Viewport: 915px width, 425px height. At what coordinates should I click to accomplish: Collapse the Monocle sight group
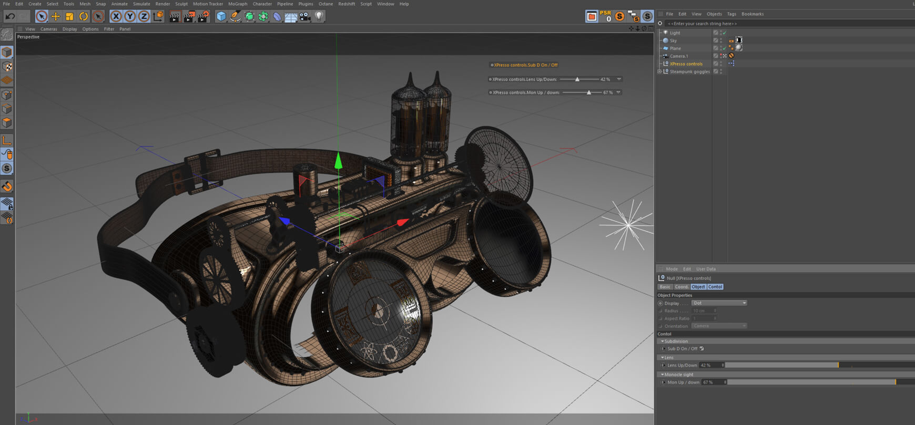click(662, 375)
